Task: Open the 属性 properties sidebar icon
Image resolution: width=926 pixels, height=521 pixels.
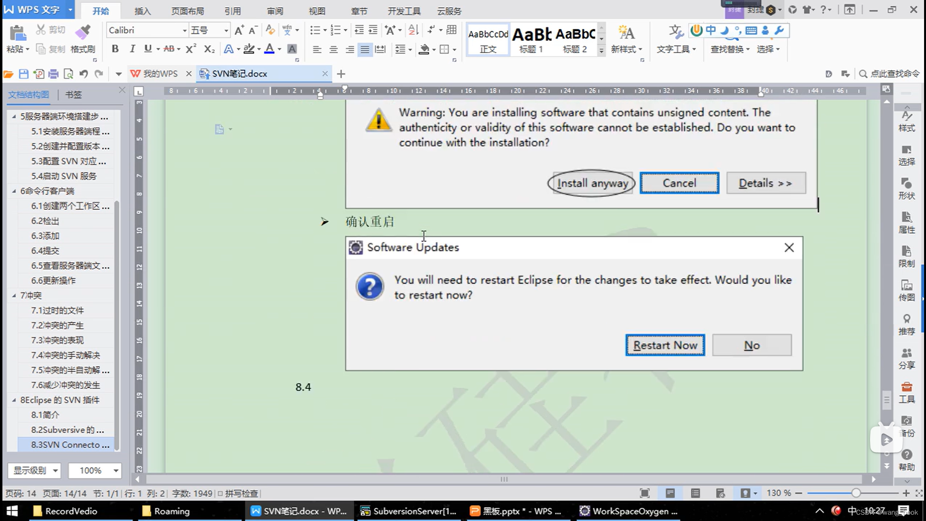Action: 907,222
